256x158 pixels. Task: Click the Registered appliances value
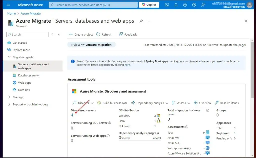(x=235, y=133)
